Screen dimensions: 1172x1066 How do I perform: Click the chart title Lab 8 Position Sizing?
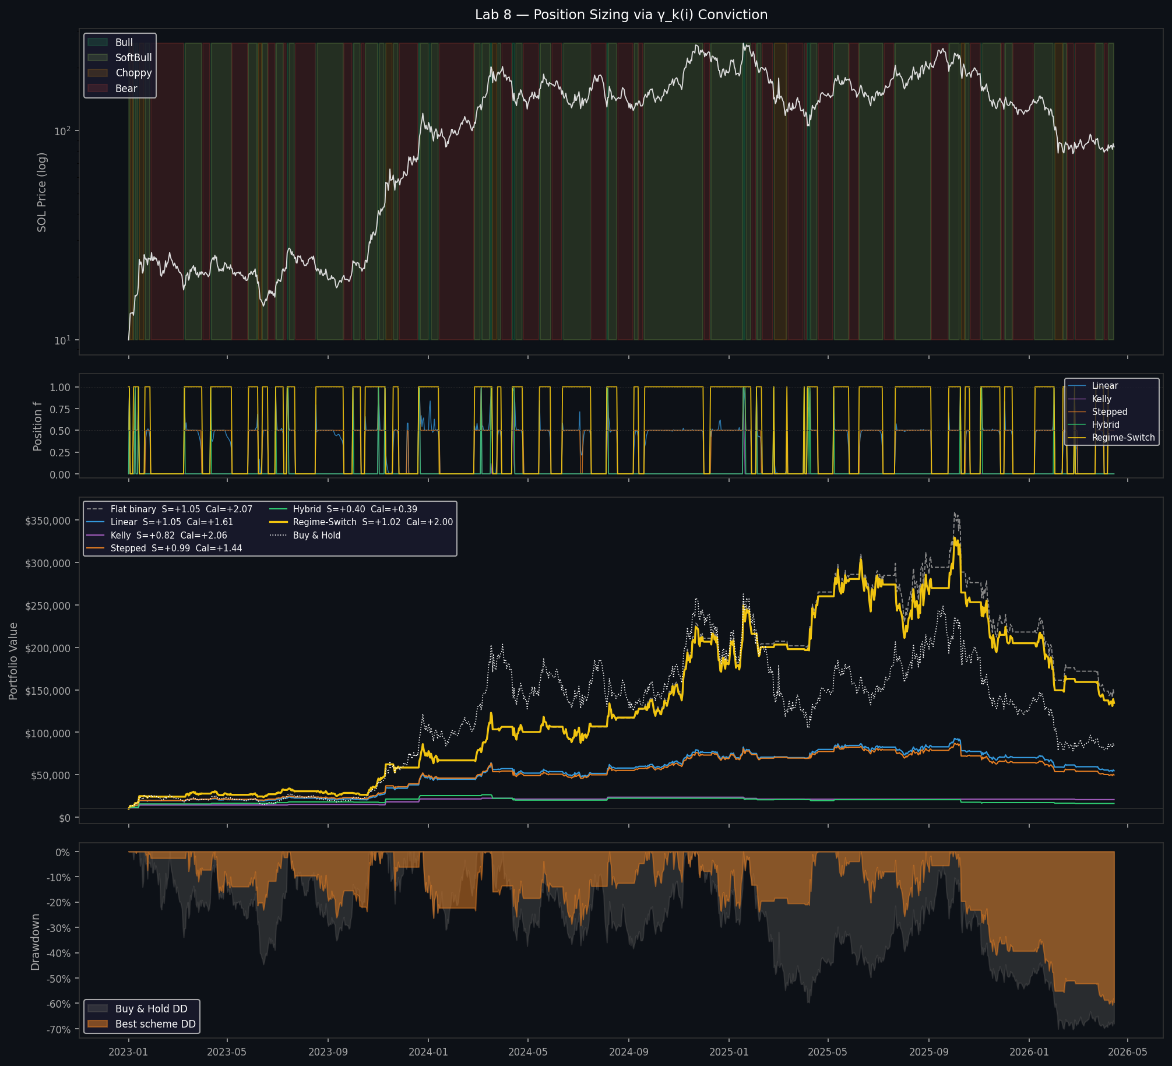click(621, 15)
